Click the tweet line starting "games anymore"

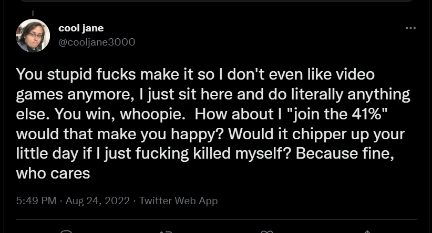coord(213,94)
